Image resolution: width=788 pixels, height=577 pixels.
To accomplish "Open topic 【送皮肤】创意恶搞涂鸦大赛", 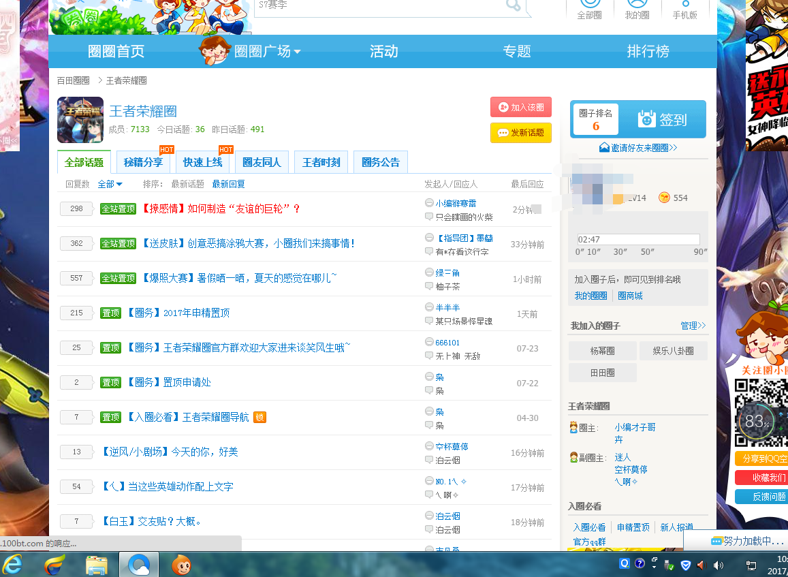I will (249, 243).
